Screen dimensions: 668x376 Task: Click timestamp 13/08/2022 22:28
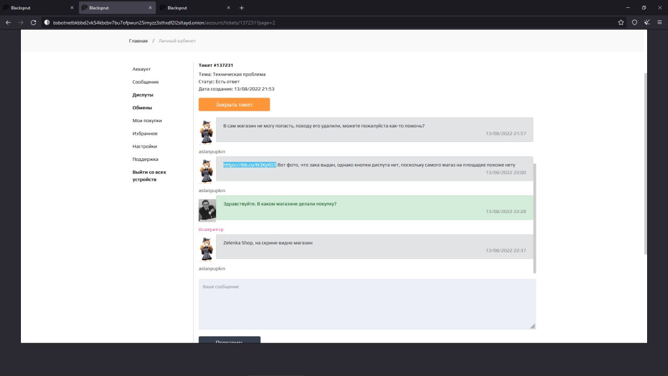tap(506, 211)
